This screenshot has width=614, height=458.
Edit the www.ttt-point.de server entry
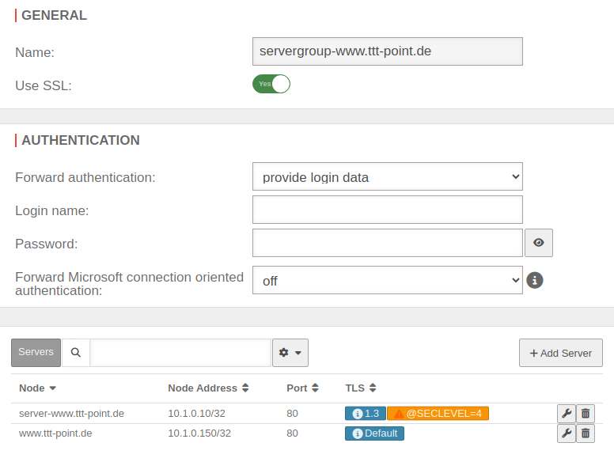(566, 433)
